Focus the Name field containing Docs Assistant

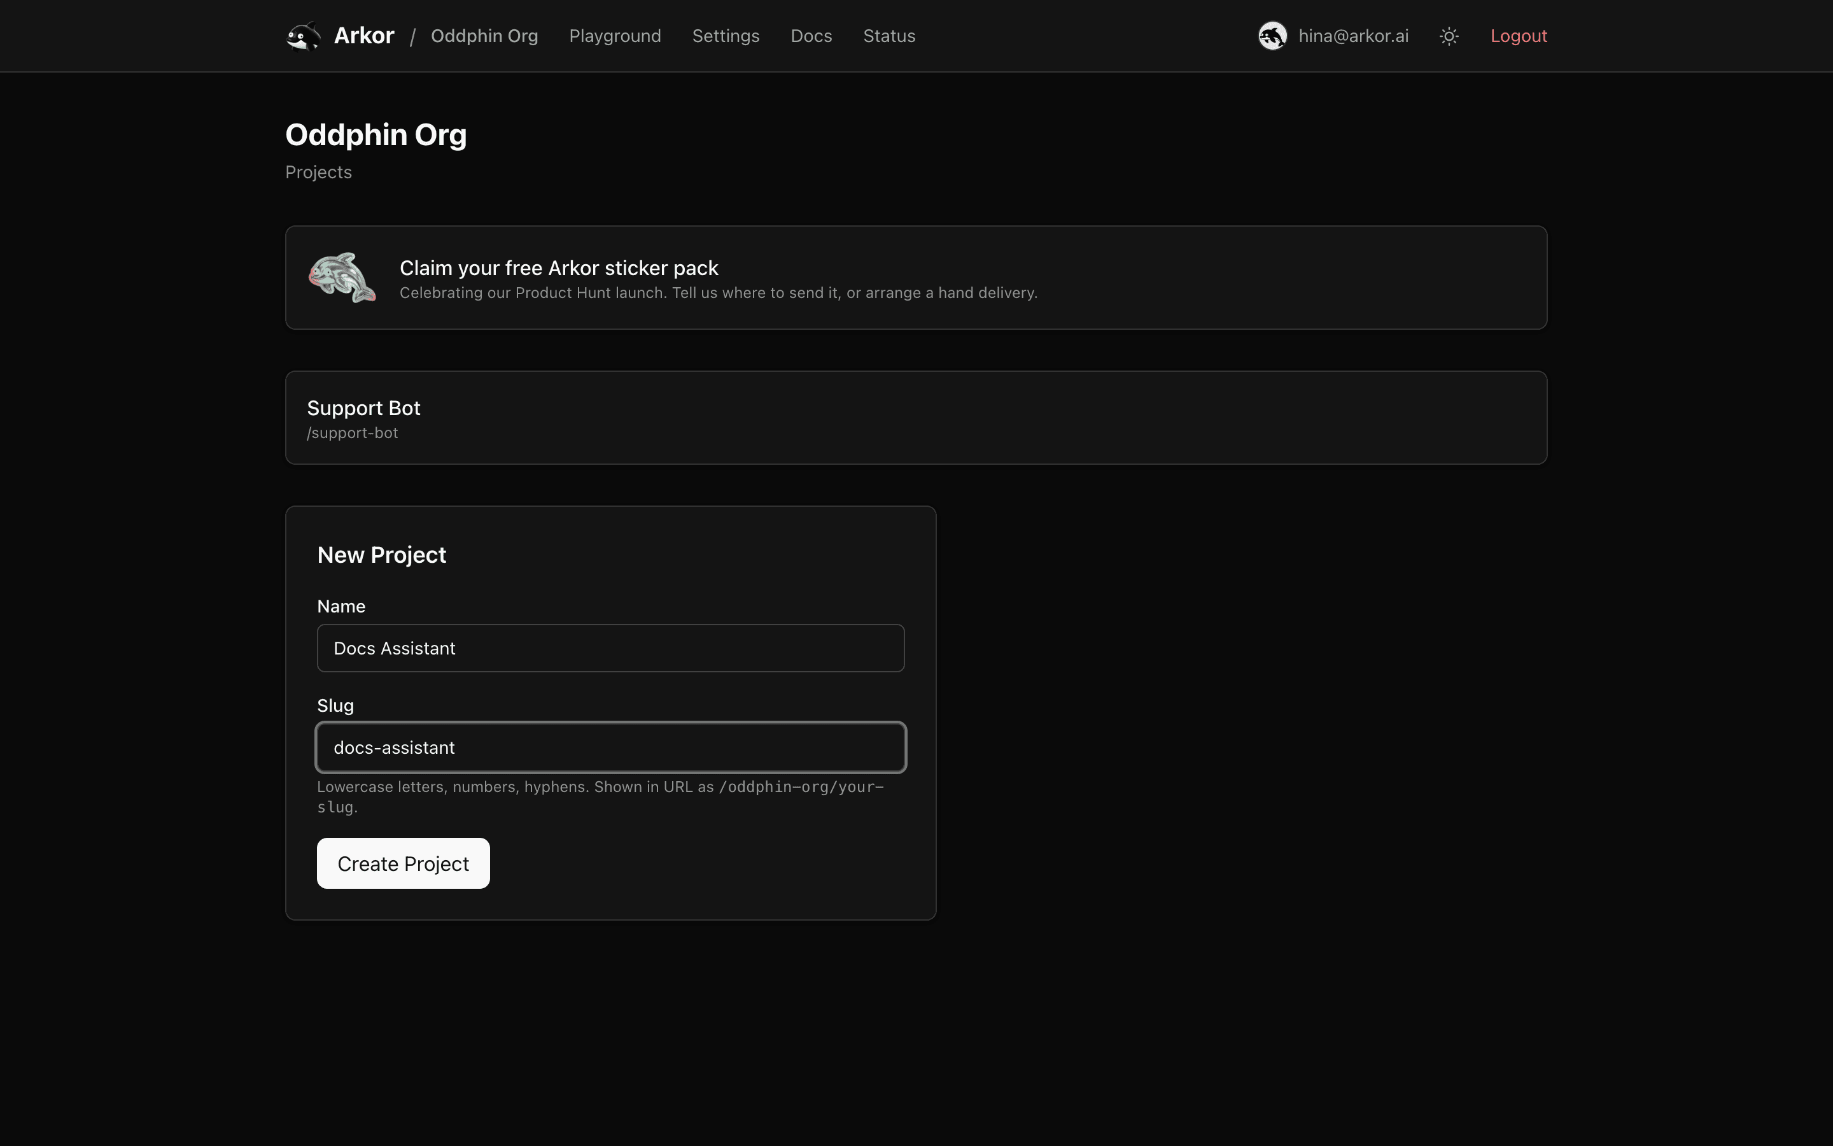pos(610,648)
